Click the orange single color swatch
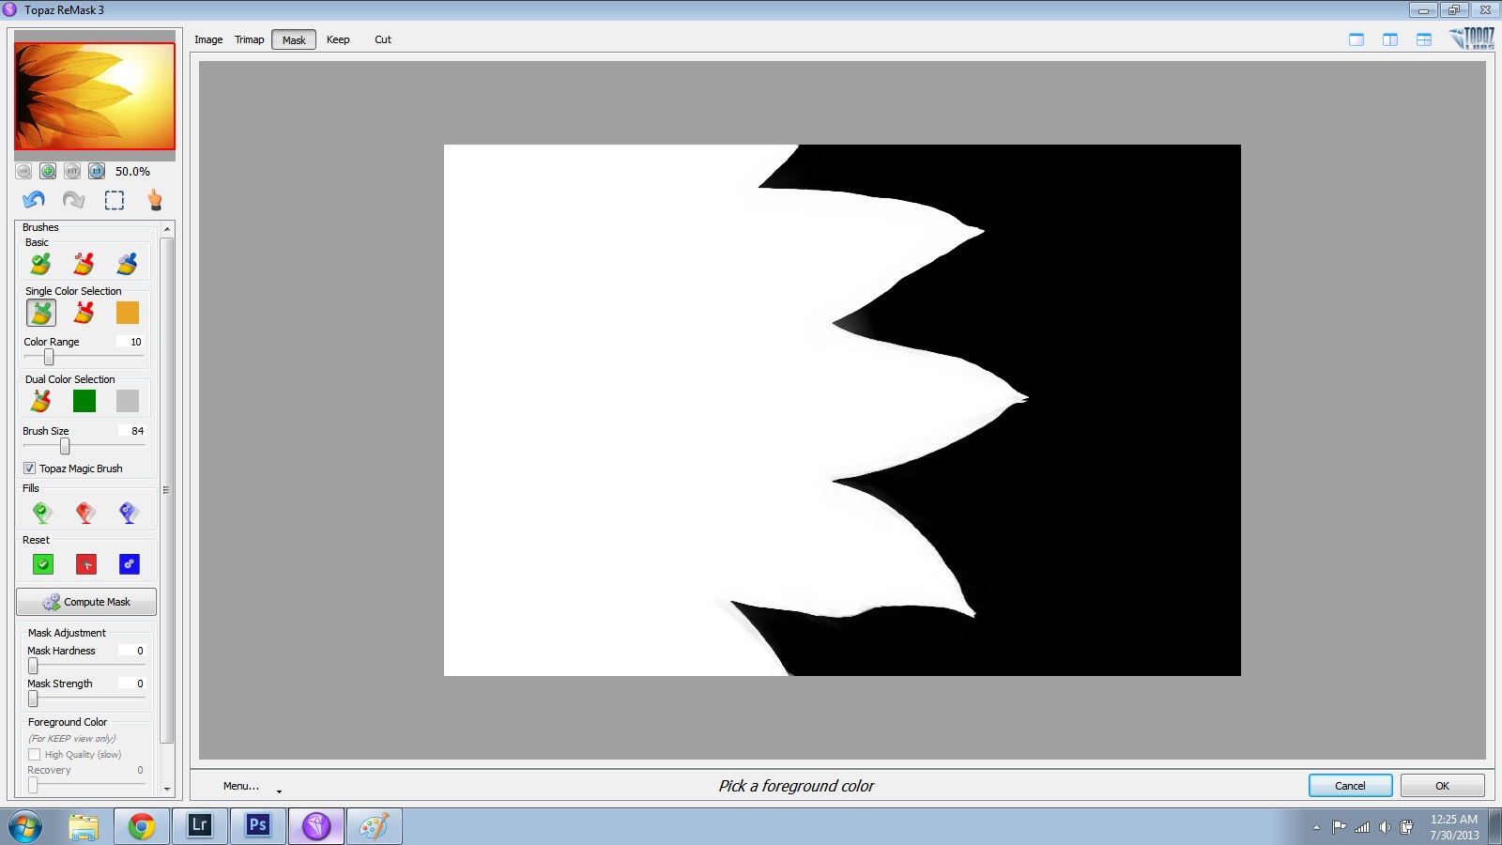1502x845 pixels. [128, 313]
